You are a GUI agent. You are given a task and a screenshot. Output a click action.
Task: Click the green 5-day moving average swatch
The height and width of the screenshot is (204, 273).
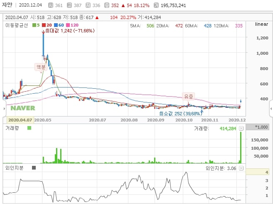(34, 25)
